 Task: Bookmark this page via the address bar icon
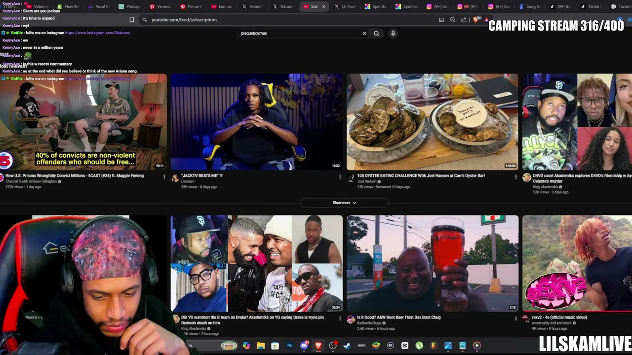tap(132, 20)
